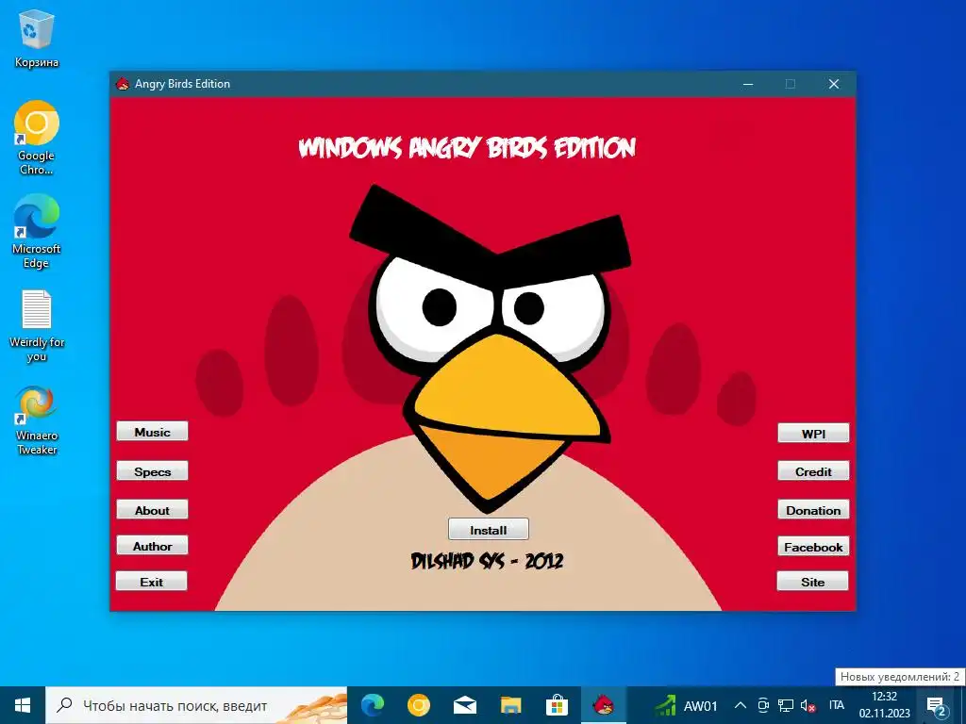Select the Microsoft Edge desktop shortcut
966x724 pixels.
pyautogui.click(x=37, y=232)
